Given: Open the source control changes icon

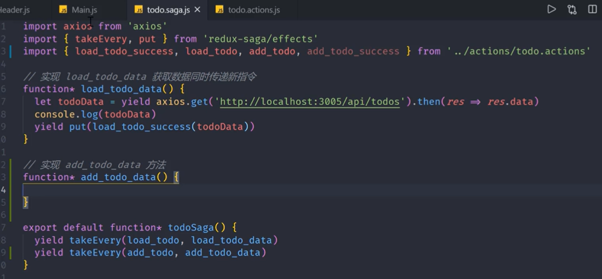Looking at the screenshot, I should (572, 9).
